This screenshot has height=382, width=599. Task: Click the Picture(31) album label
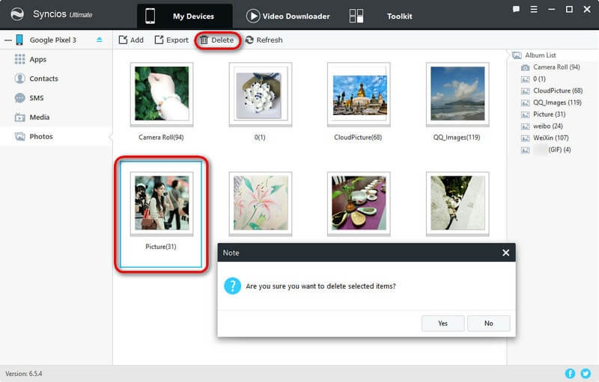(x=161, y=247)
